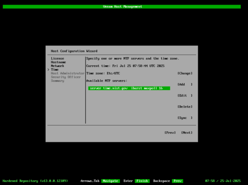Select the Host Administrator wizard step
This screenshot has width=248, height=185.
(x=68, y=73)
